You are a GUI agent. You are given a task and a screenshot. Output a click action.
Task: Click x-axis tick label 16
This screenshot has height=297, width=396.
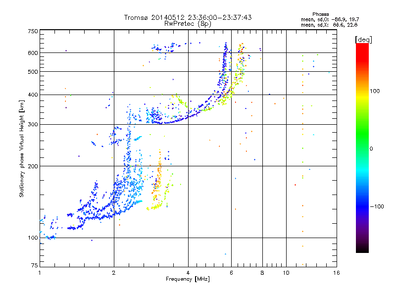point(337,273)
